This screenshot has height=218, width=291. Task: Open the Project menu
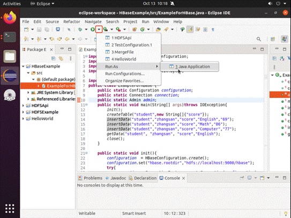130,22
